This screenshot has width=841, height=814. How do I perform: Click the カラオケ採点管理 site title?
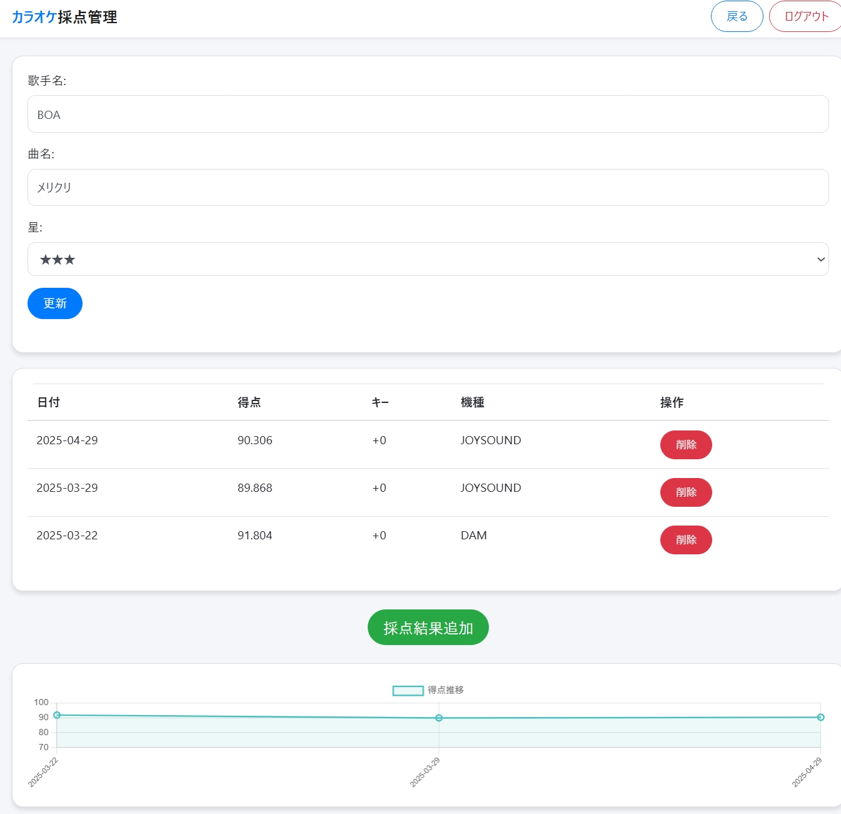64,17
